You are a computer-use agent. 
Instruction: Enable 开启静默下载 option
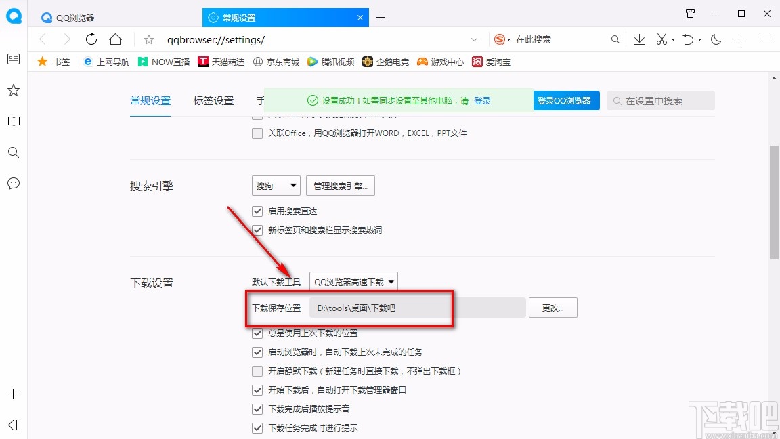click(x=257, y=371)
